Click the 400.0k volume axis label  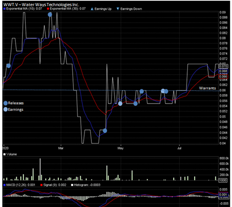pyautogui.click(x=224, y=169)
